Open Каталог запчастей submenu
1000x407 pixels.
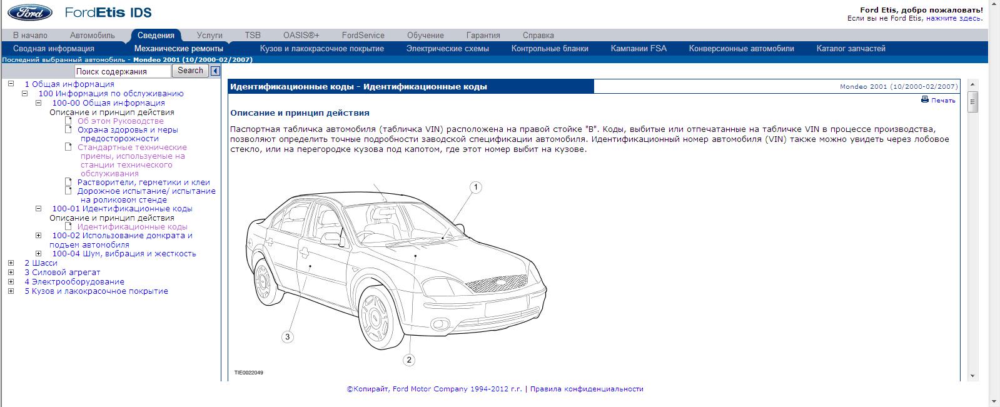tap(851, 48)
